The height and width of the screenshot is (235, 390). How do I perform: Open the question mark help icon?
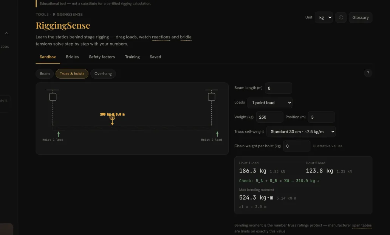coord(368,73)
